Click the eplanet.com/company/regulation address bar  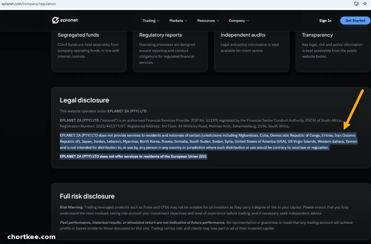point(29,4)
